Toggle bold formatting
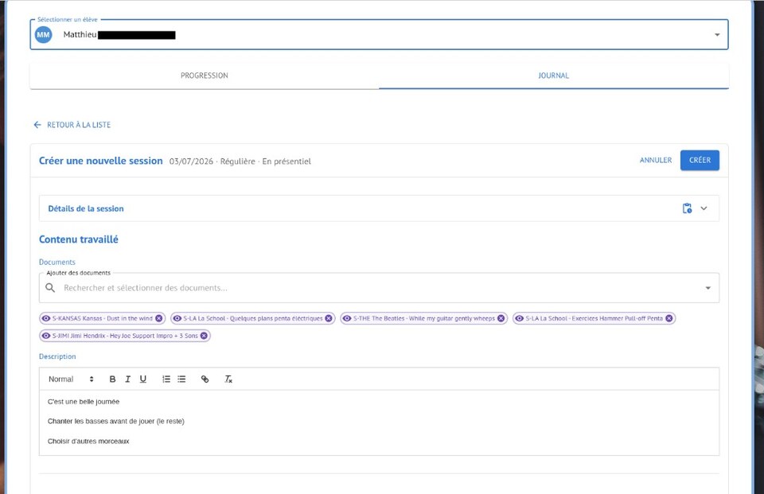Viewport: 764px width, 494px height. (112, 379)
